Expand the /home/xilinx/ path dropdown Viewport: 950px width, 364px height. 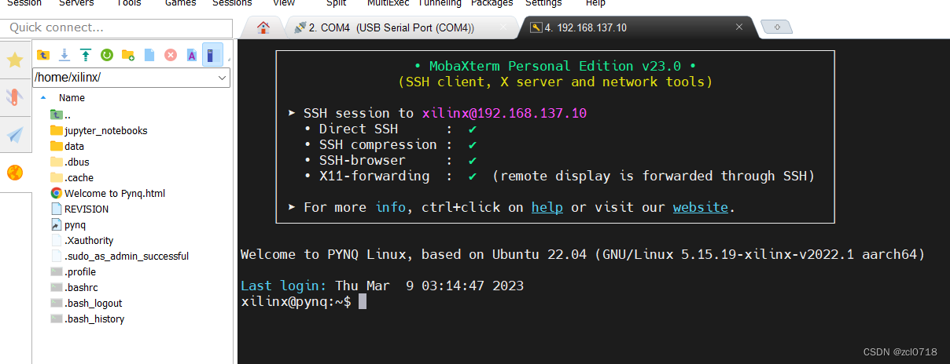222,78
